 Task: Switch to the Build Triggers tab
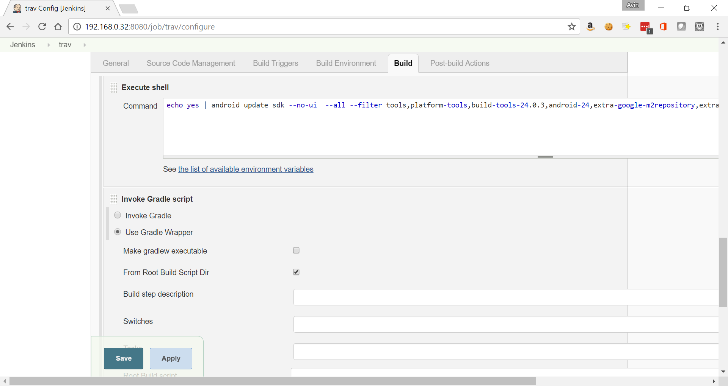click(x=276, y=63)
